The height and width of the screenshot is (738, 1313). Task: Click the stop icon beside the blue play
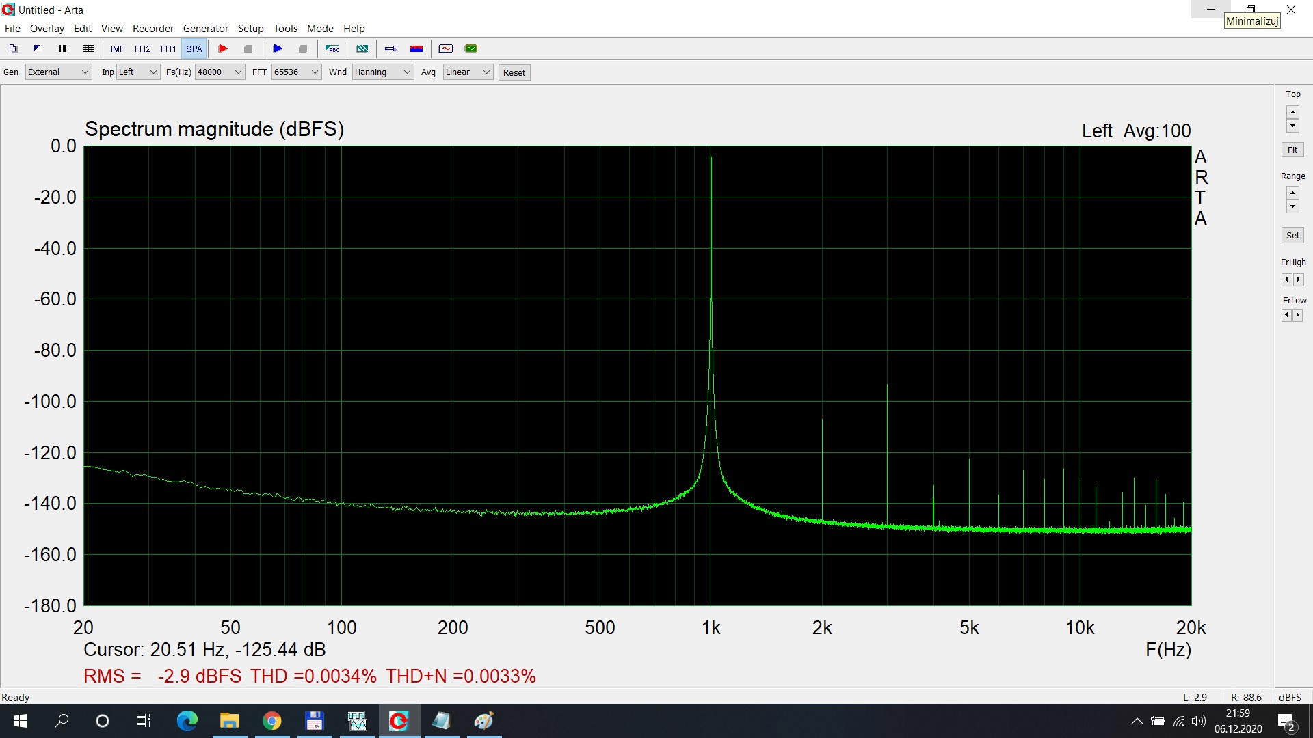point(303,49)
